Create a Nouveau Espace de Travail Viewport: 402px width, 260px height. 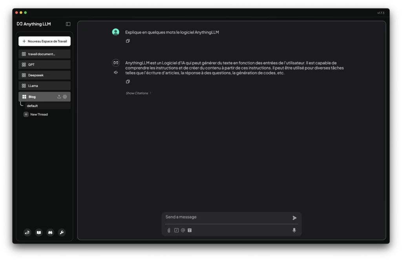(x=45, y=41)
